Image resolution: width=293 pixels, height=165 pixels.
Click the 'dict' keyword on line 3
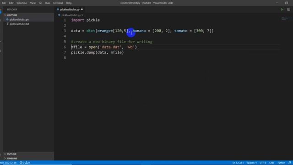[91, 31]
